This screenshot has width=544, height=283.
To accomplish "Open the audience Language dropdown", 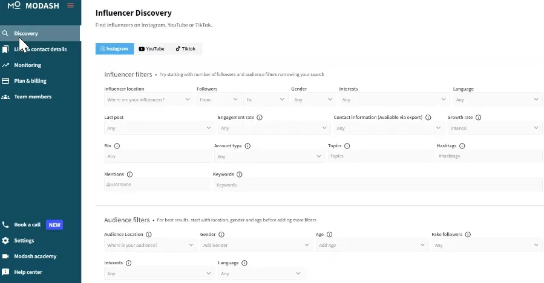I will coord(261,273).
